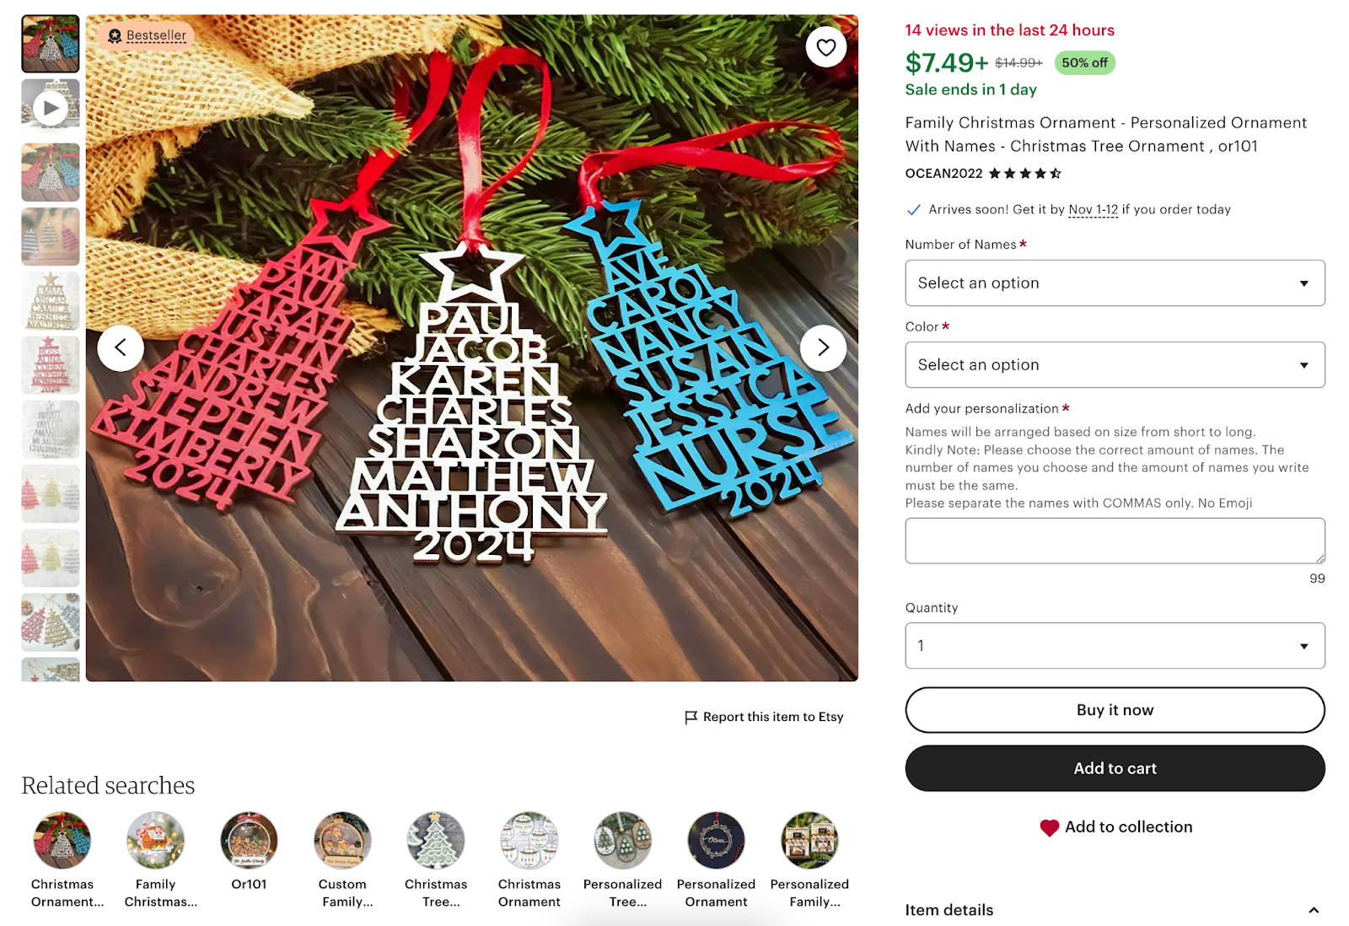Collapse the Item details section
The height and width of the screenshot is (926, 1349).
click(x=1315, y=910)
